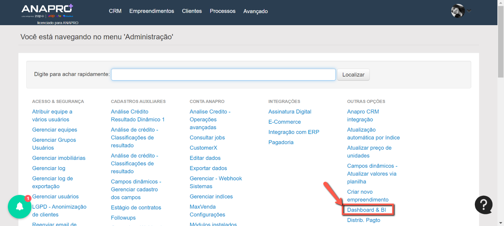Open the help question mark chat icon
Image resolution: width=504 pixels, height=226 pixels.
pos(484,204)
